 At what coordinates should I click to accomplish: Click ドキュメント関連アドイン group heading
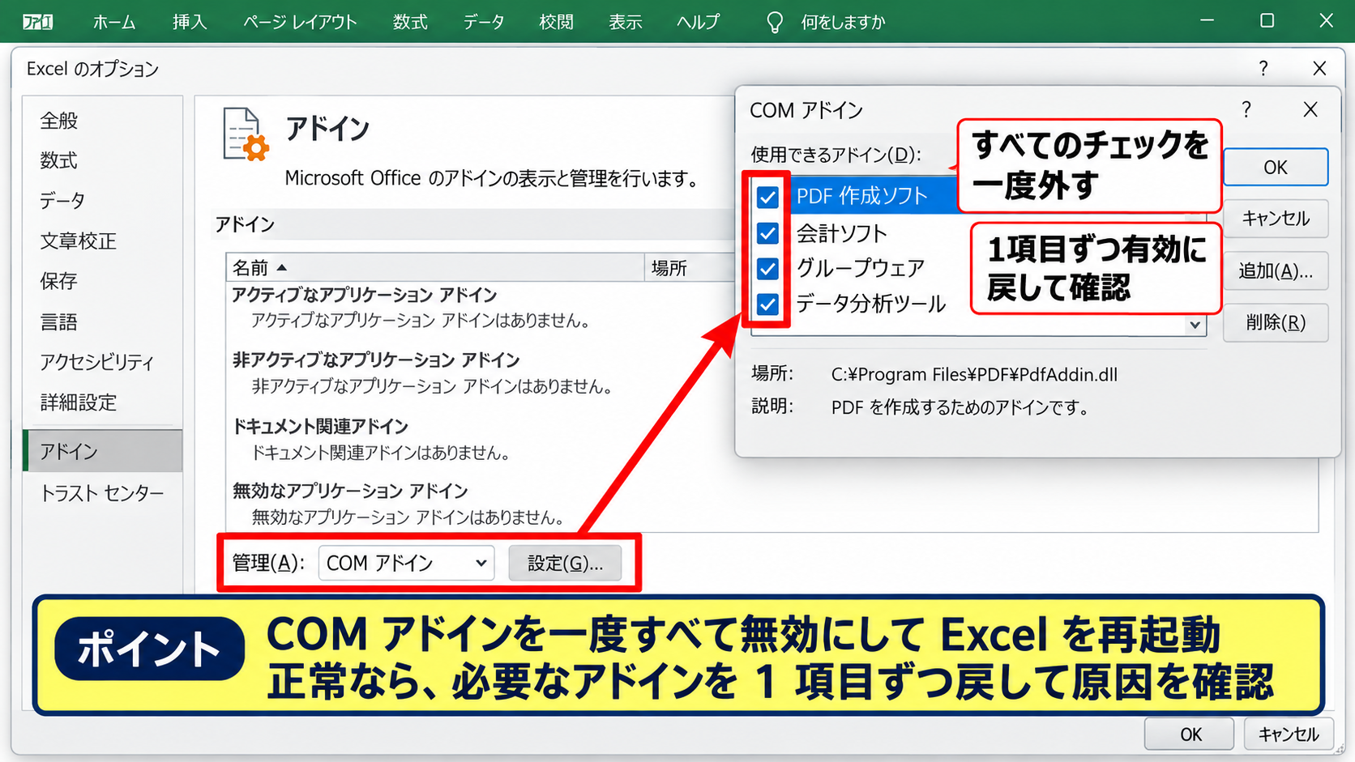click(x=320, y=426)
